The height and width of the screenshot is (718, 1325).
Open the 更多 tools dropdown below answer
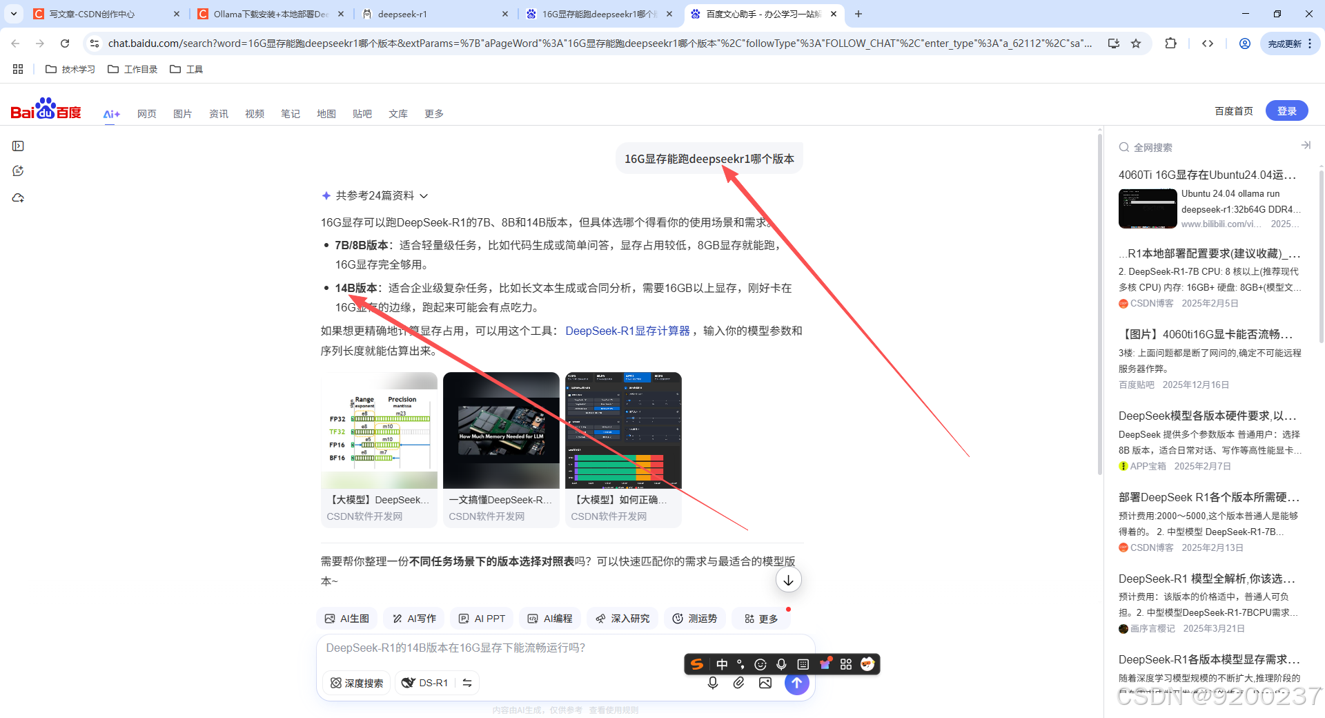(761, 619)
